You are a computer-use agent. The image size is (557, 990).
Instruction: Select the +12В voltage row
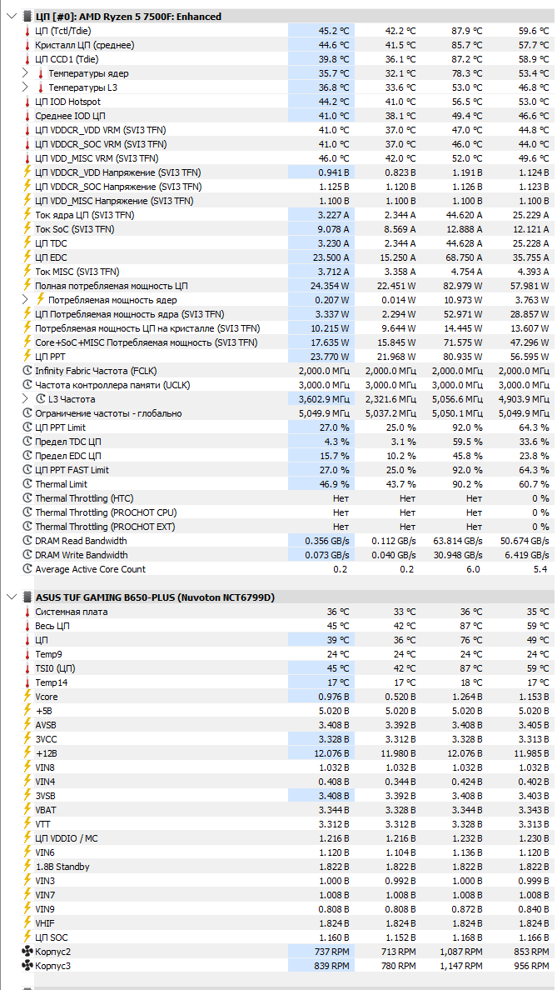pos(287,753)
